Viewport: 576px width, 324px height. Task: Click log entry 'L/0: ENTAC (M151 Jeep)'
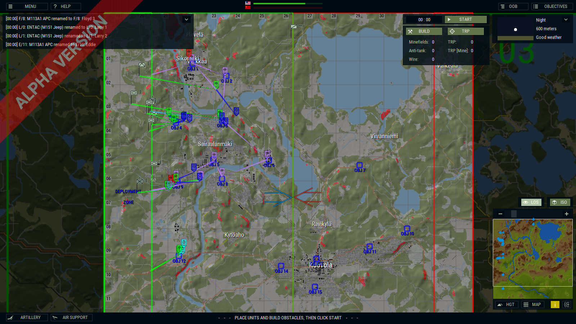point(56,27)
